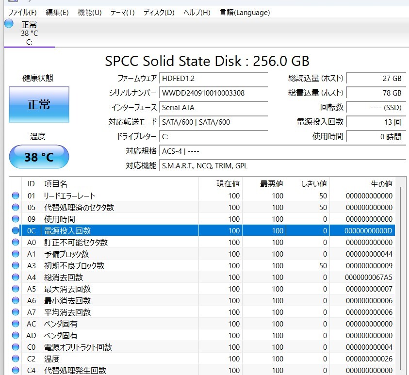
Task: Open the ディスク(D) menu
Action: coord(159,12)
